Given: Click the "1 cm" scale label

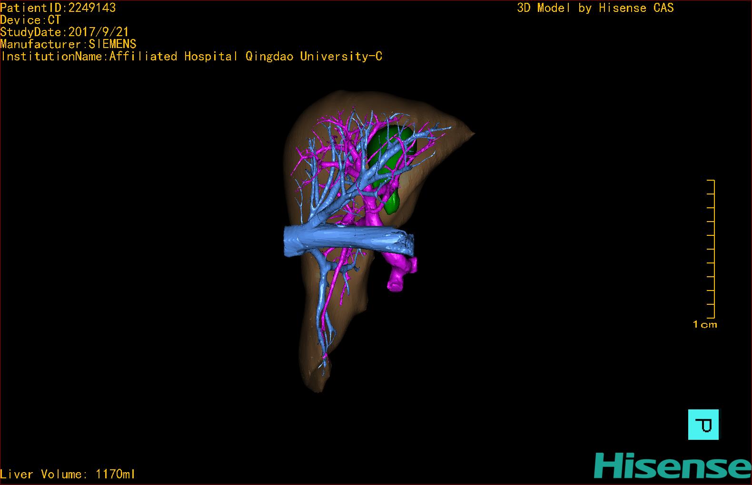Looking at the screenshot, I should point(705,325).
